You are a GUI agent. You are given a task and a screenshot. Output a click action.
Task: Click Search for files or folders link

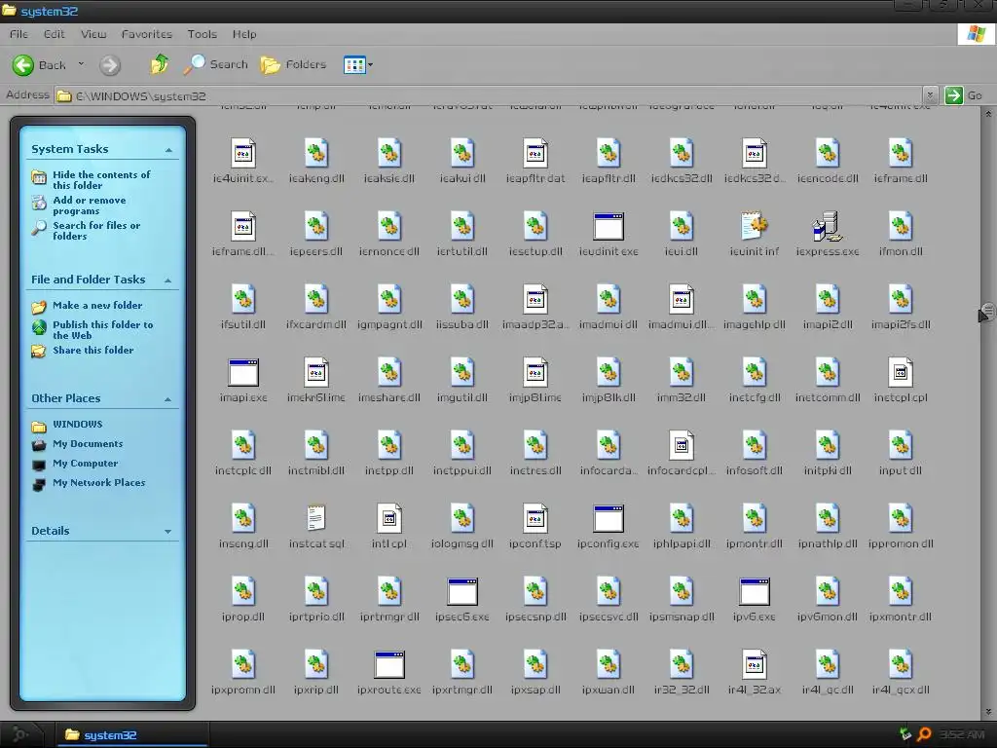pos(96,231)
